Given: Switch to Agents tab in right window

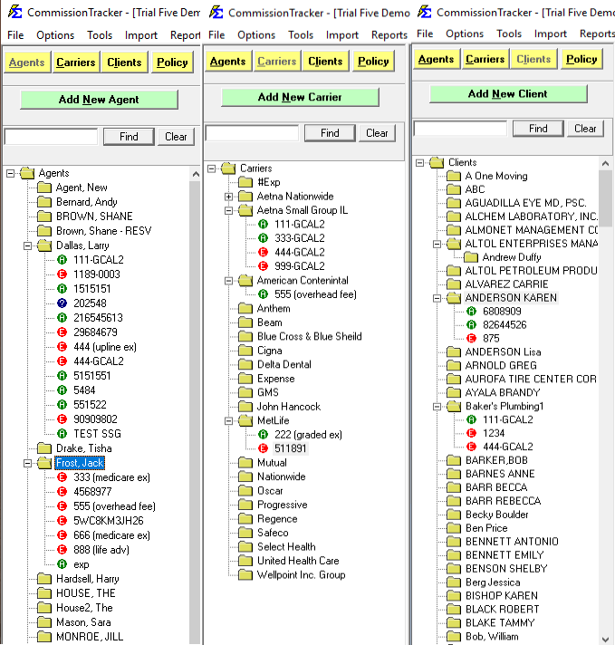Looking at the screenshot, I should pos(436,59).
